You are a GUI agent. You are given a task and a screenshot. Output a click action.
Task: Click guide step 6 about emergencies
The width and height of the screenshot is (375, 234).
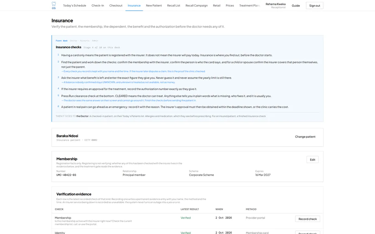pyautogui.click(x=175, y=107)
